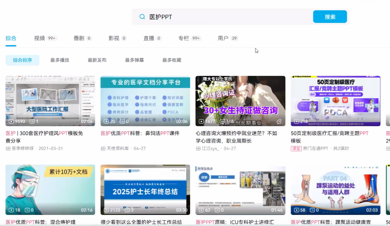Click the 99+ count badge beside 视频
Screen dimensions: 390x226
(52, 38)
